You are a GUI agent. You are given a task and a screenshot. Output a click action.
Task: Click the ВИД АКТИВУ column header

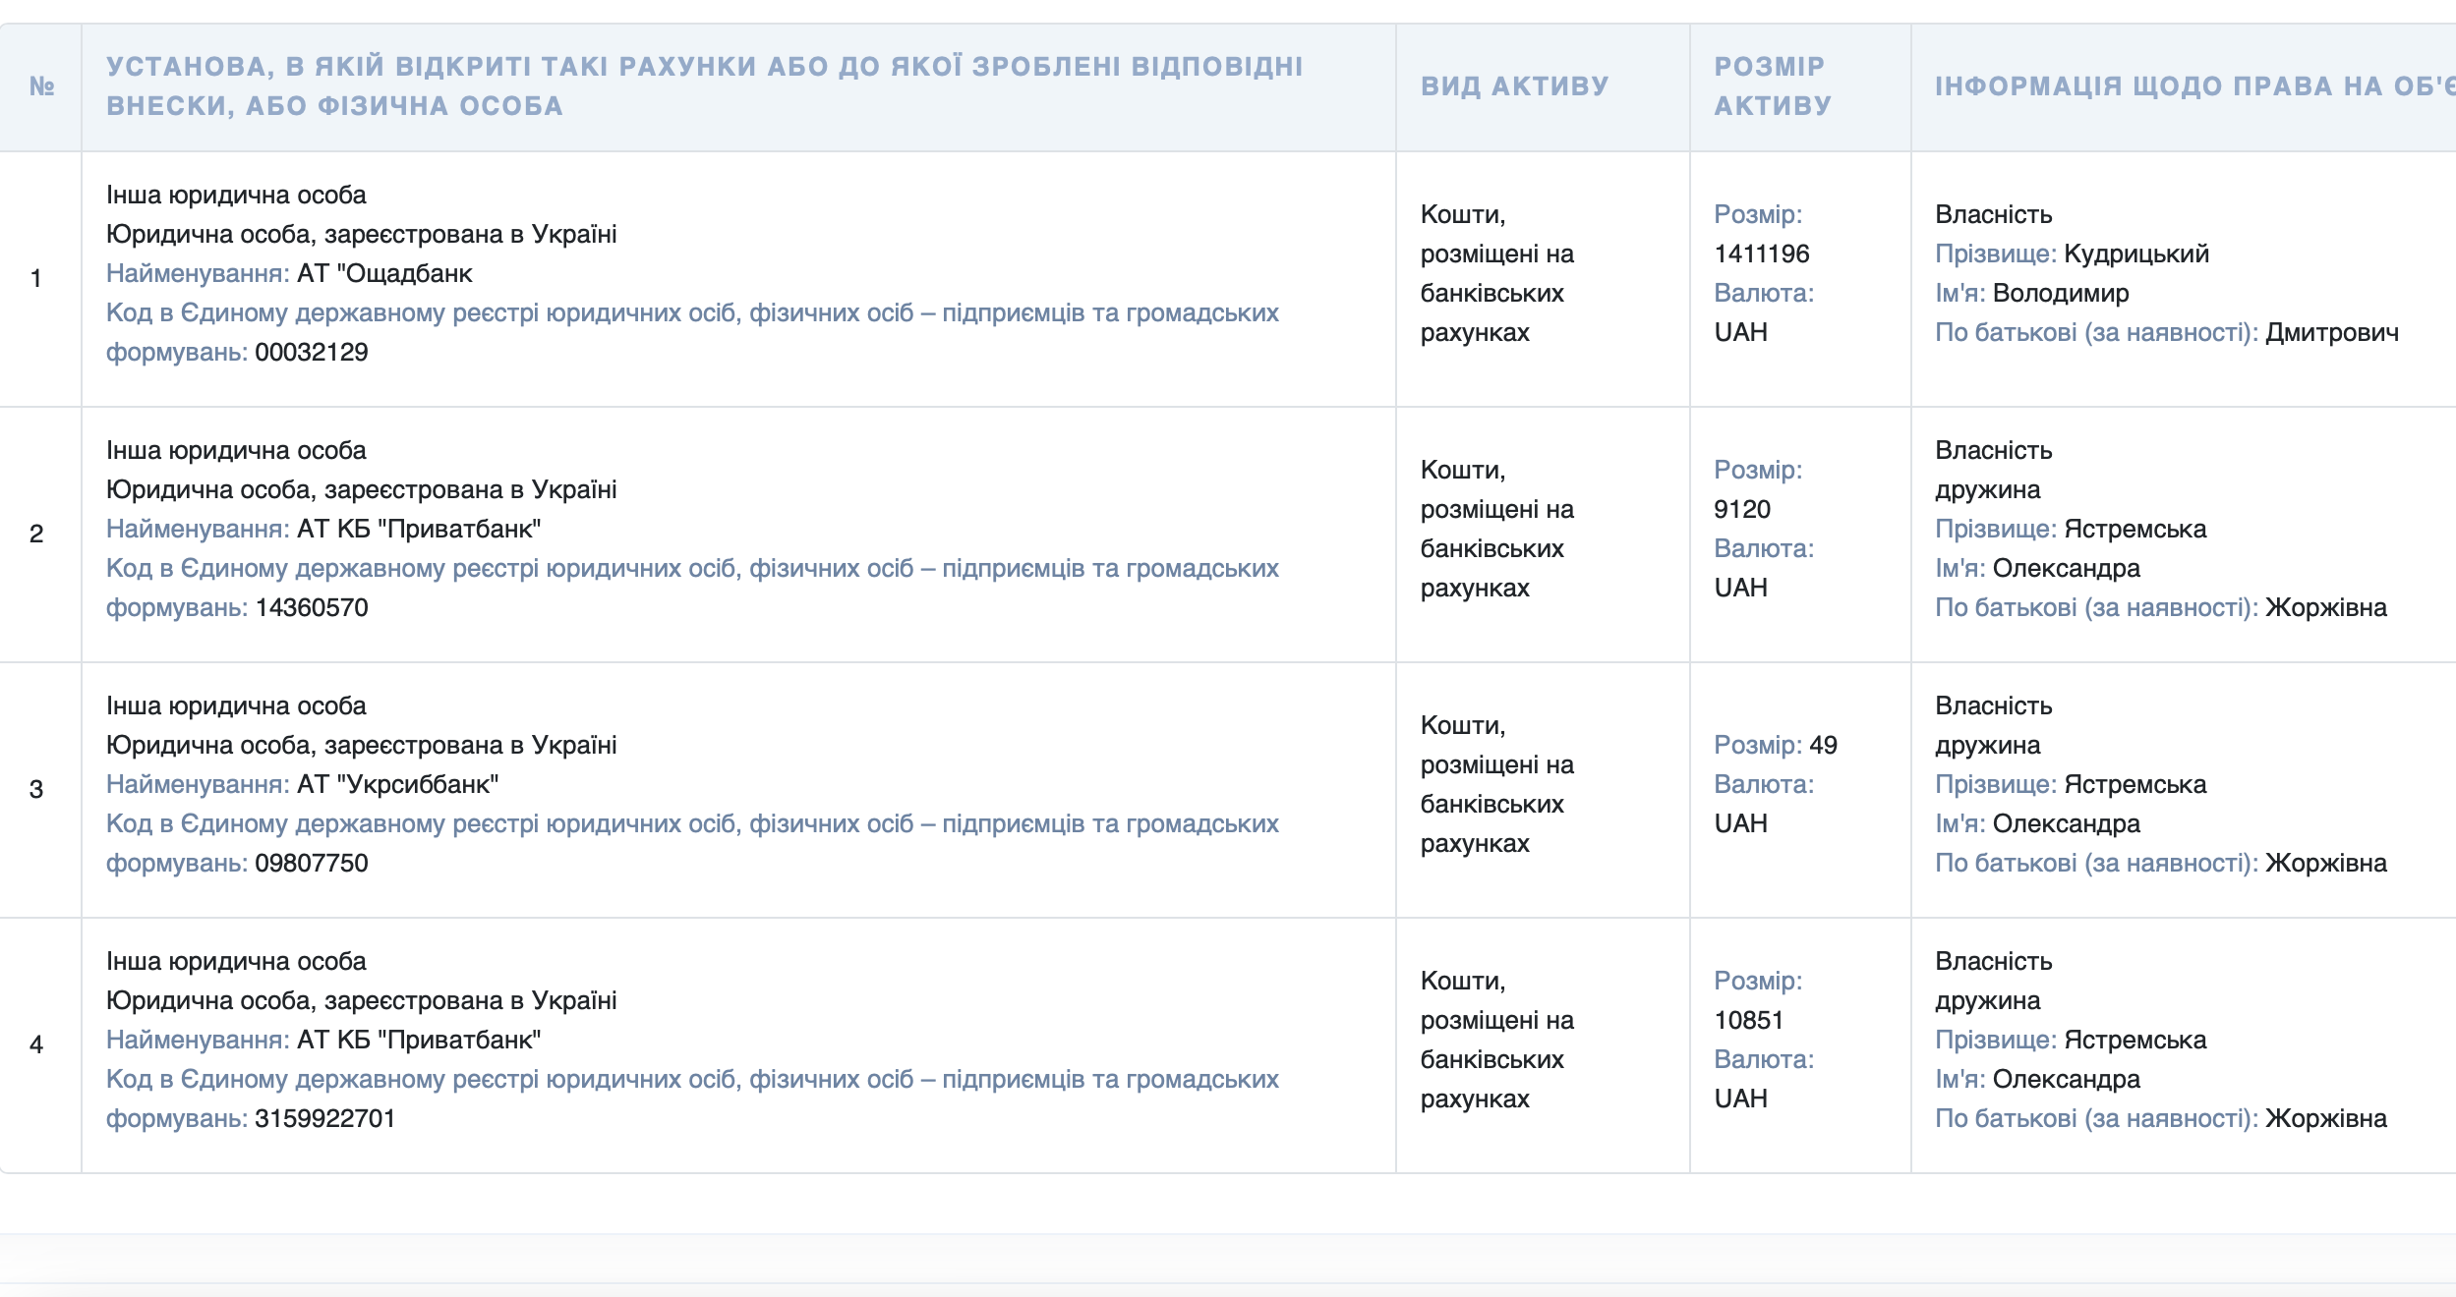click(x=1514, y=86)
